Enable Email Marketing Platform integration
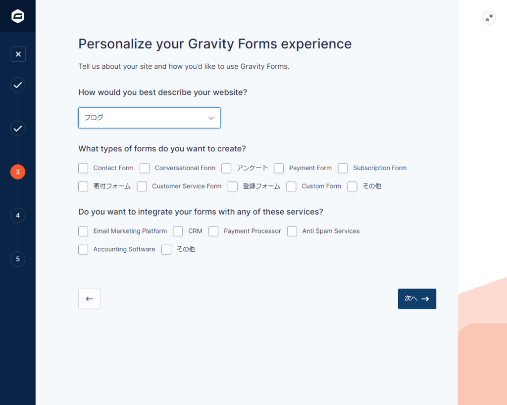The image size is (507, 405). point(83,231)
